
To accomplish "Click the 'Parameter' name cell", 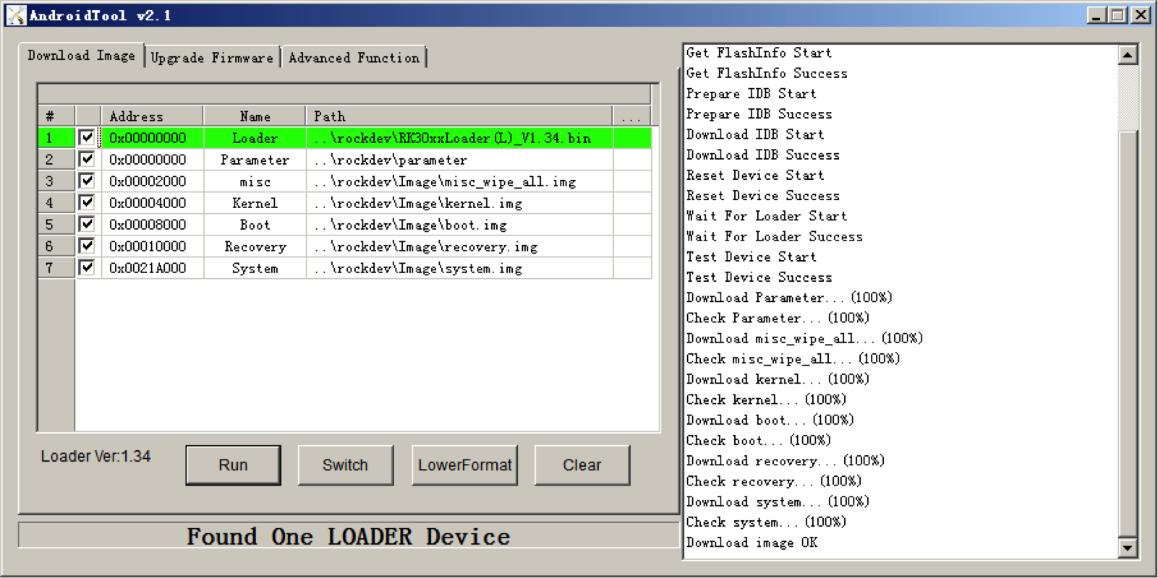I will [x=255, y=160].
